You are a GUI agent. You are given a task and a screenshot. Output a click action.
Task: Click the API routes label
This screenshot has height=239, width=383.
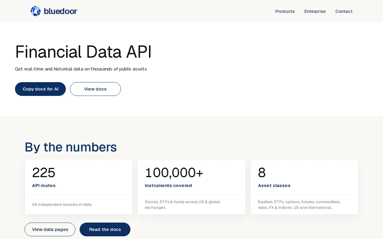coord(44,186)
